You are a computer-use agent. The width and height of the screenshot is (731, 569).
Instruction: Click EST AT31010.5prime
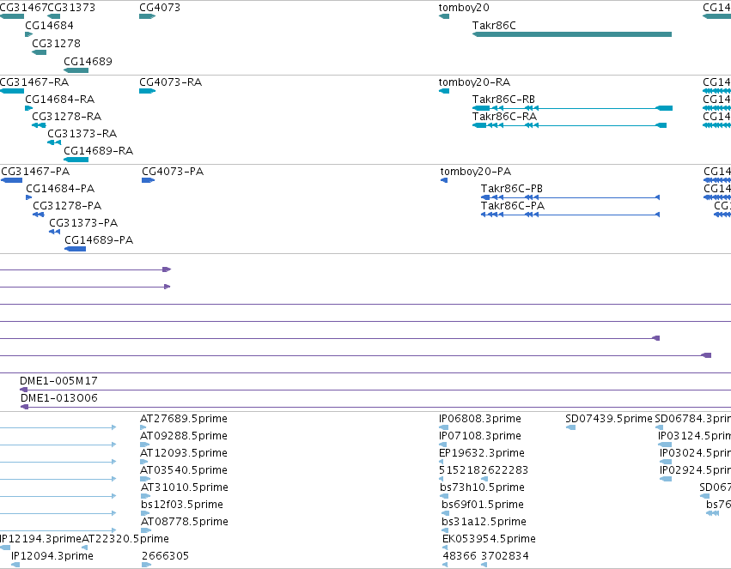[144, 496]
